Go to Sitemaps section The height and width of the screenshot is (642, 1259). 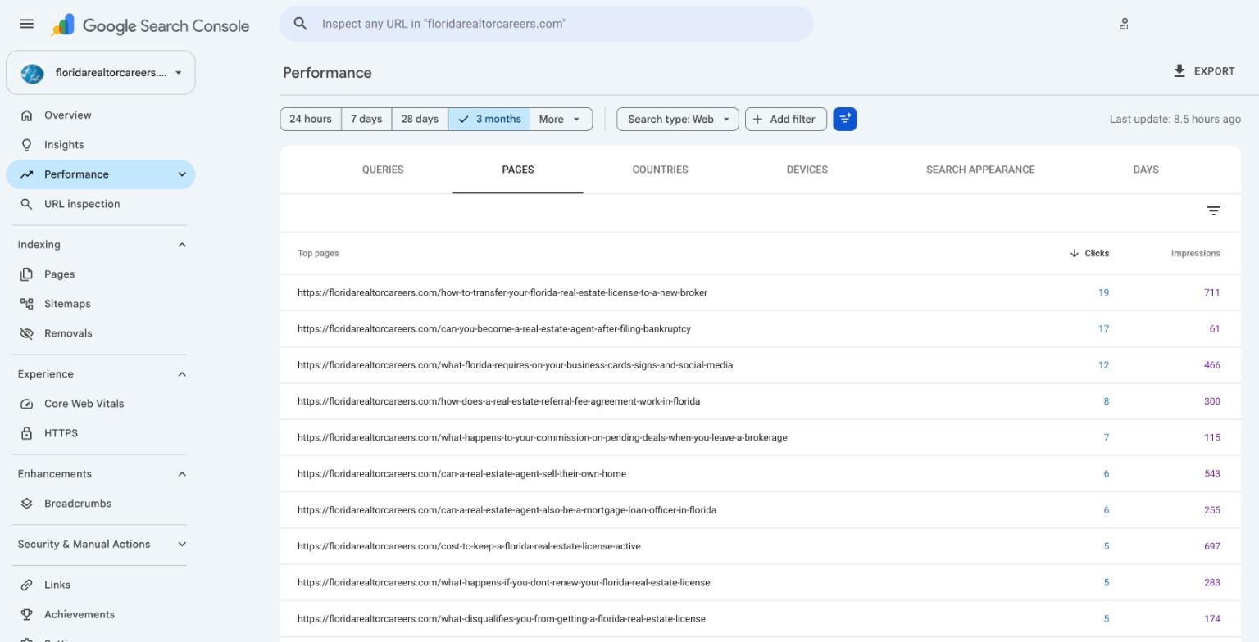click(100, 304)
